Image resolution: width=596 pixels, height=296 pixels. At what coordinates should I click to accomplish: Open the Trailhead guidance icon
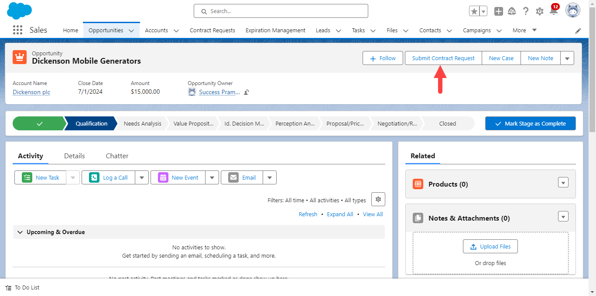tap(512, 11)
